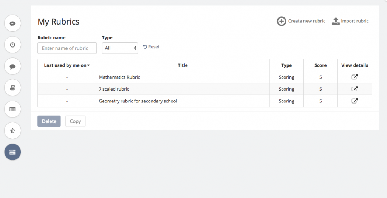
Task: Focus the Rubric name input field
Action: pyautogui.click(x=67, y=48)
